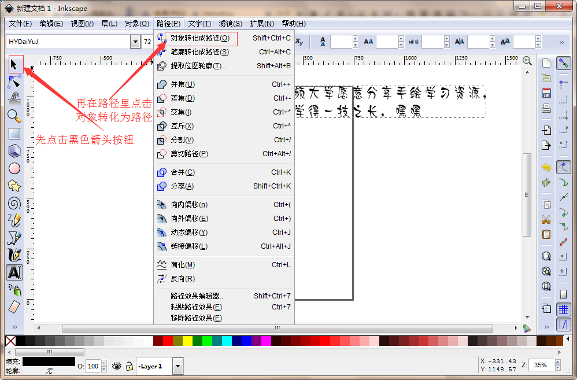Click the save document icon
Image resolution: width=577 pixels, height=380 pixels.
[x=546, y=93]
